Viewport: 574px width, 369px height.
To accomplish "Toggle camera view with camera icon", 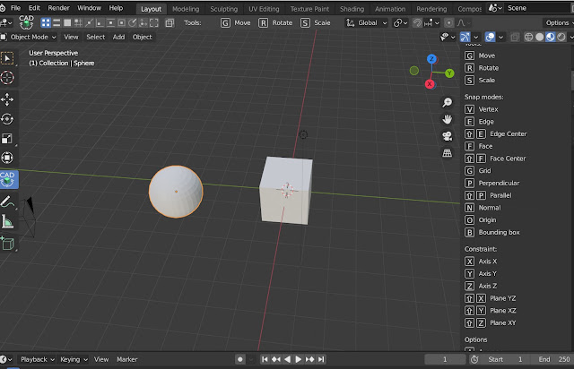I will pyautogui.click(x=447, y=136).
